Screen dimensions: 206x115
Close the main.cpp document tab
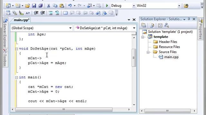134,20
